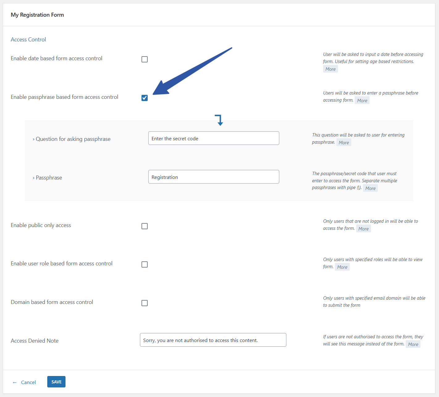Uncheck passphrase based form access control
The image size is (439, 397).
145,98
